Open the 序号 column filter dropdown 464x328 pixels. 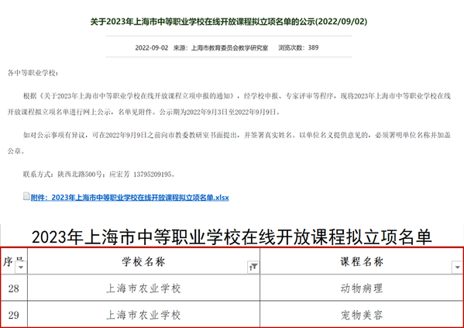(21, 268)
